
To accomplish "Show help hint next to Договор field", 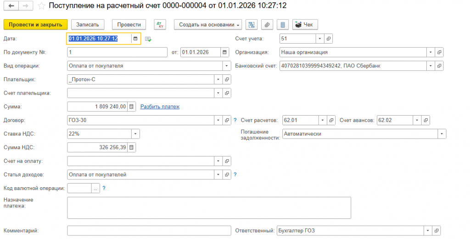I will [x=235, y=120].
